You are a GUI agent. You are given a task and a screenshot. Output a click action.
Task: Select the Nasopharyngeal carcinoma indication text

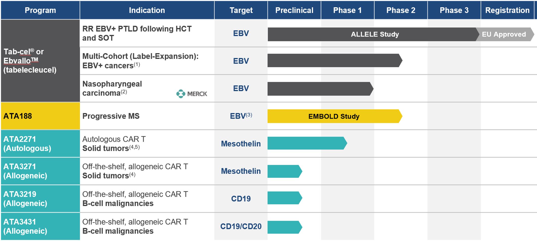[x=112, y=88]
